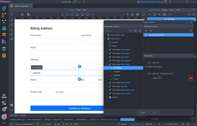Toggle dark mode moon icon
Image resolution: width=197 pixels, height=126 pixels.
(29, 15)
